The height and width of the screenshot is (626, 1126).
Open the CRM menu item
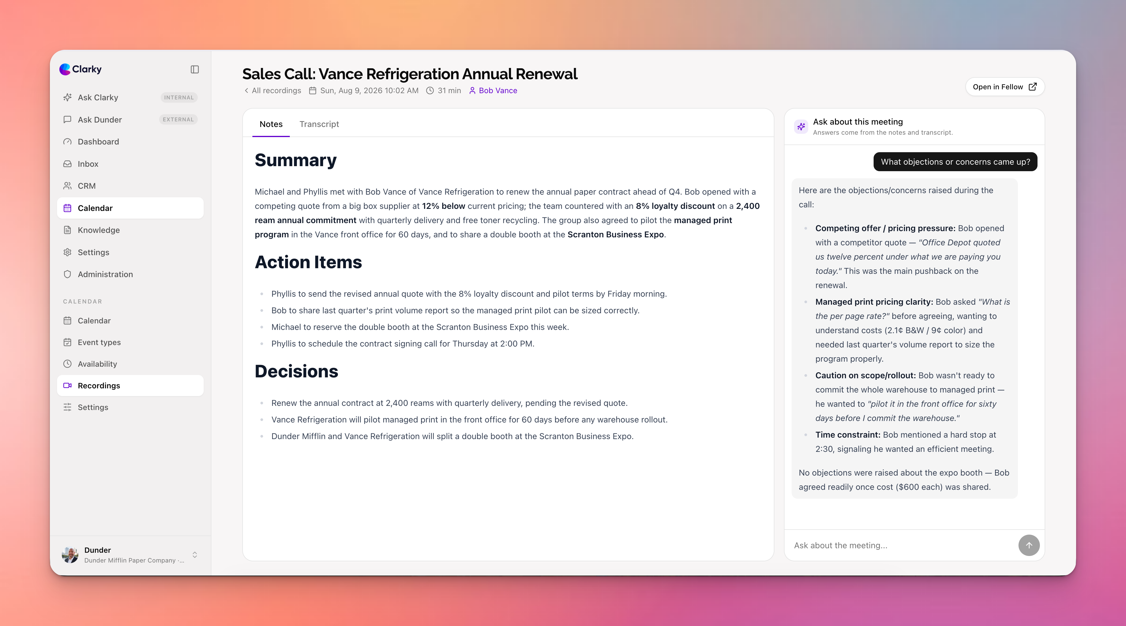point(130,186)
